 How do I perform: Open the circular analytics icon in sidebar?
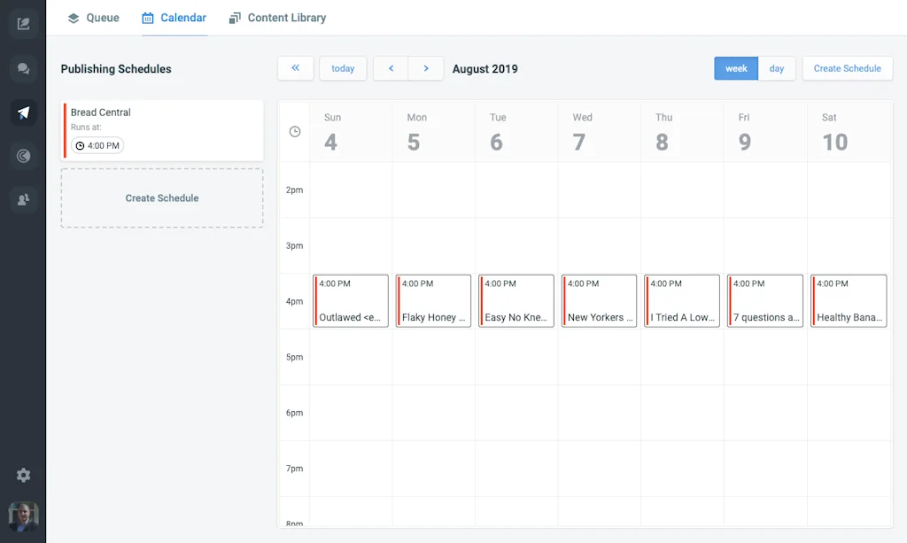click(24, 156)
